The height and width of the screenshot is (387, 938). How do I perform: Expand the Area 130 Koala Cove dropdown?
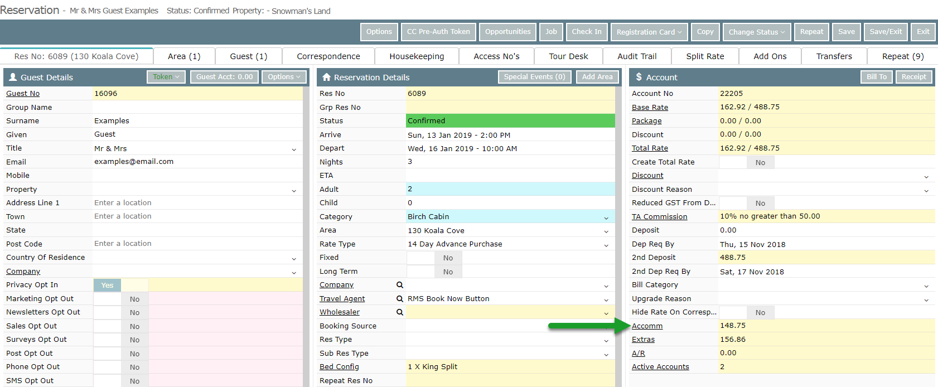606,231
